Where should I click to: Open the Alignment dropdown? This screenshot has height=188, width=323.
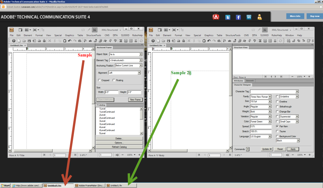[x=139, y=73]
